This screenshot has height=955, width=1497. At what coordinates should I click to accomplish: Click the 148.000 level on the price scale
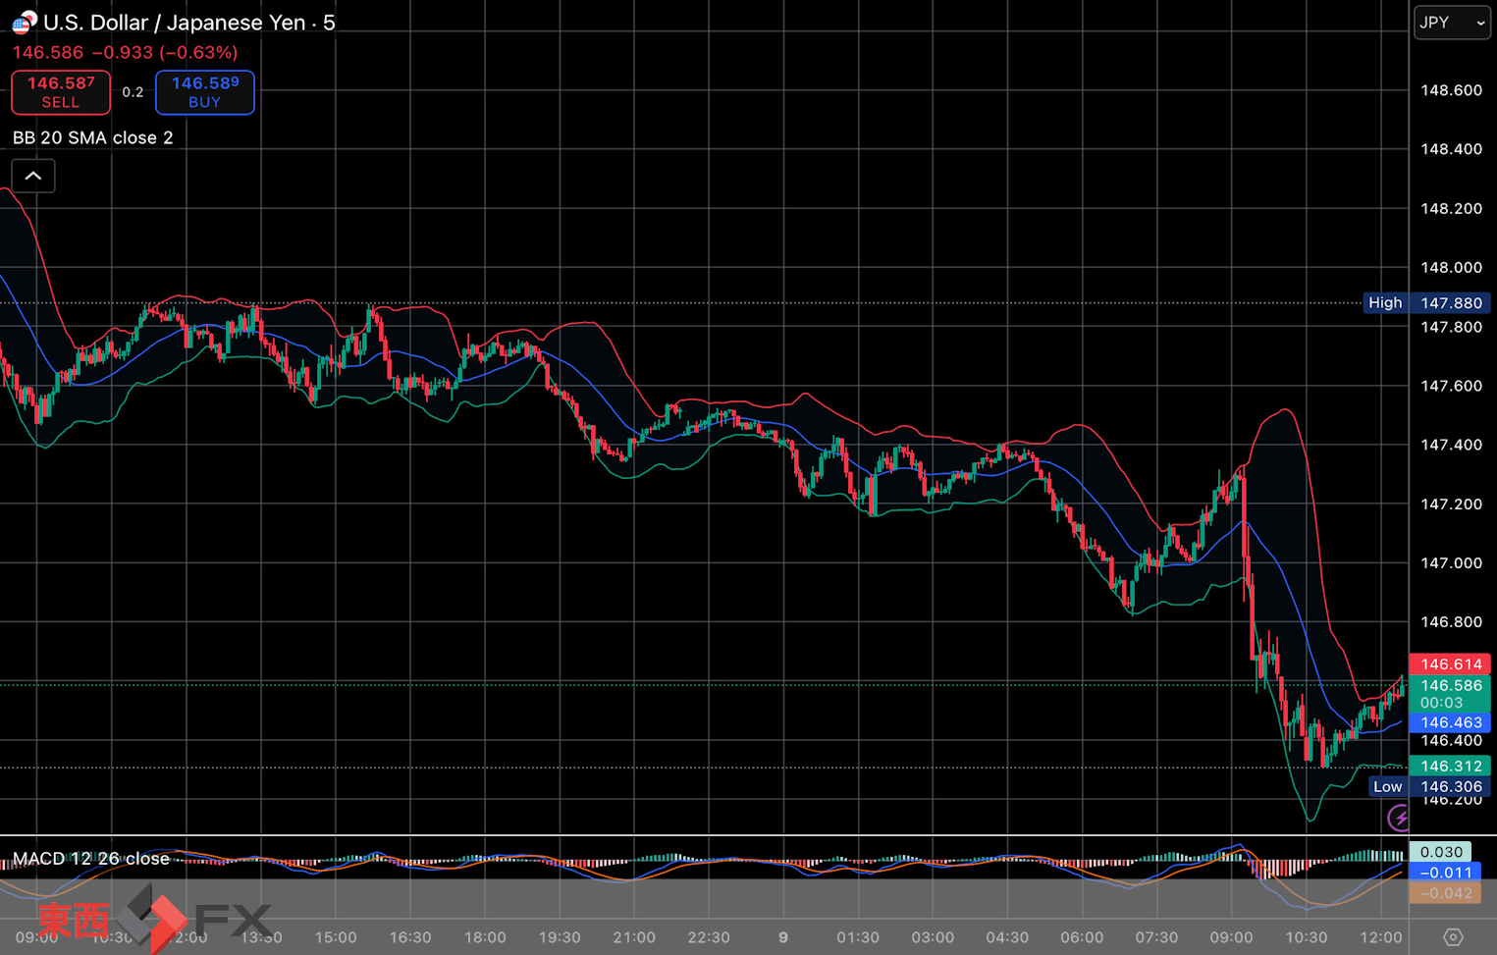point(1451,267)
